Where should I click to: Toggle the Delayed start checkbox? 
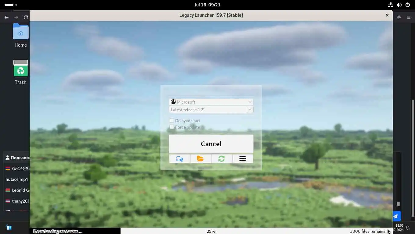[x=172, y=121]
